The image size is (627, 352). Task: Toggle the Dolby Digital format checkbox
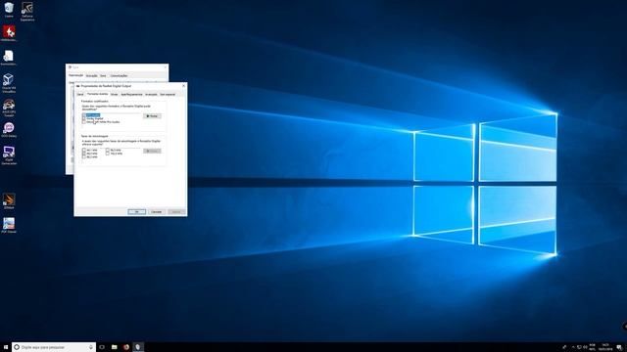coord(84,118)
